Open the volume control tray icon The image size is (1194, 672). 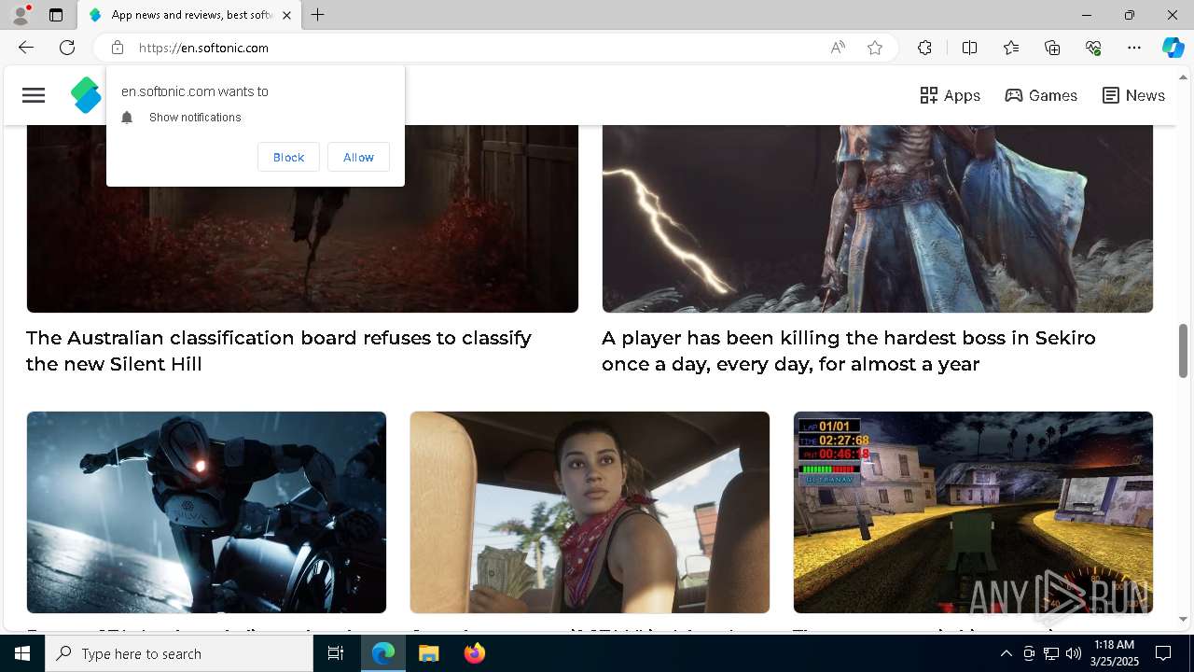click(x=1074, y=653)
